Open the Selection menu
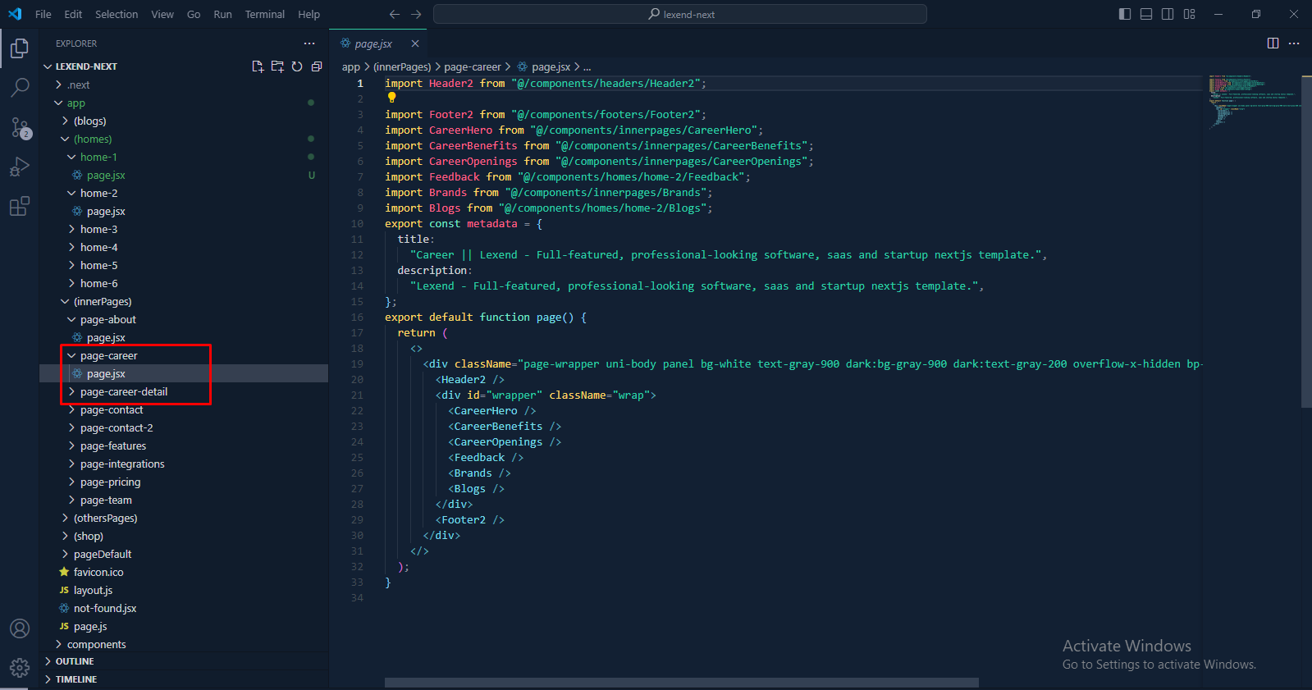The image size is (1312, 690). pyautogui.click(x=117, y=14)
